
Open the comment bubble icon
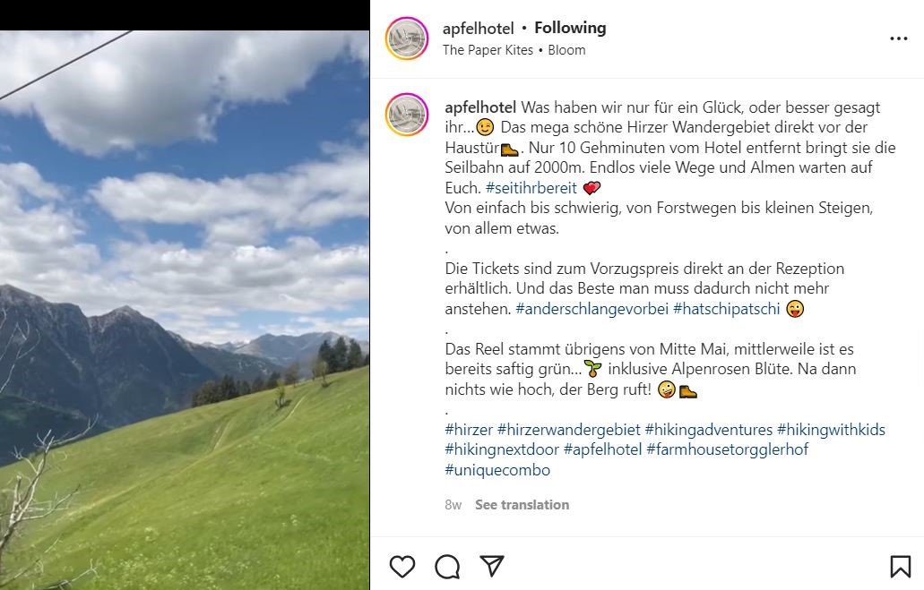pos(447,567)
